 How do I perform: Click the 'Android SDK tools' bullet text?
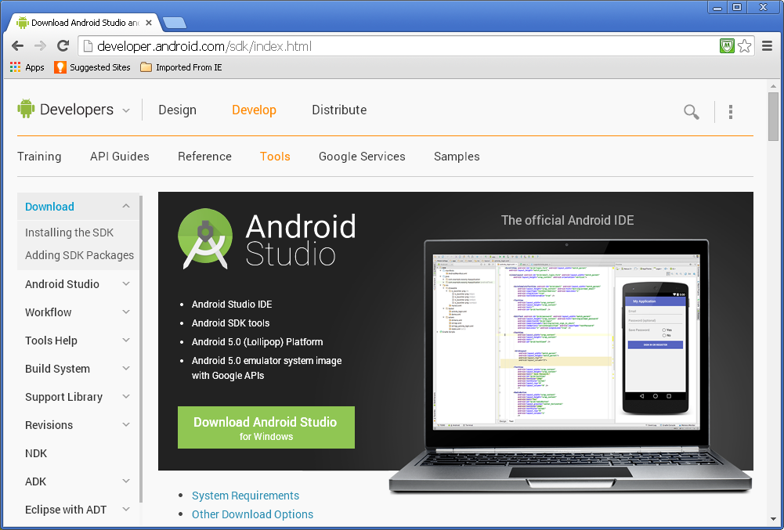click(230, 323)
